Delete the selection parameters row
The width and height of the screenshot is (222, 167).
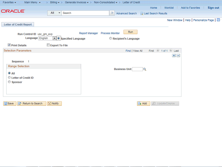[178, 56]
